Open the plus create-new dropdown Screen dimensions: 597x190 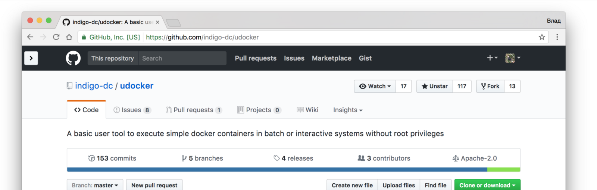point(492,58)
